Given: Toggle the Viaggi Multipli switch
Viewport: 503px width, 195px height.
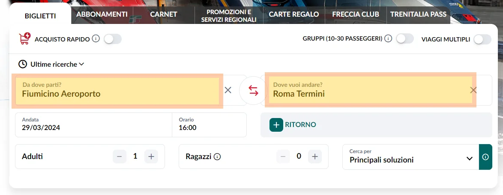Looking at the screenshot, I should [482, 39].
